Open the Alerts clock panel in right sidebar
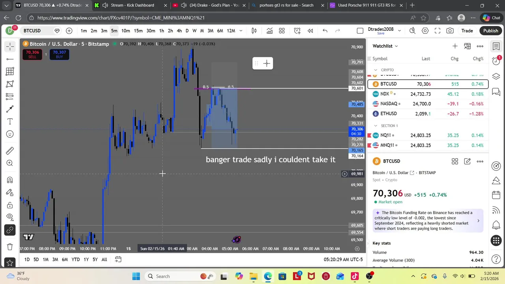Viewport: 505px width, 284px height. click(x=496, y=61)
